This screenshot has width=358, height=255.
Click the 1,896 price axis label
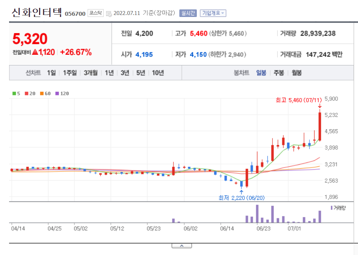(331, 197)
